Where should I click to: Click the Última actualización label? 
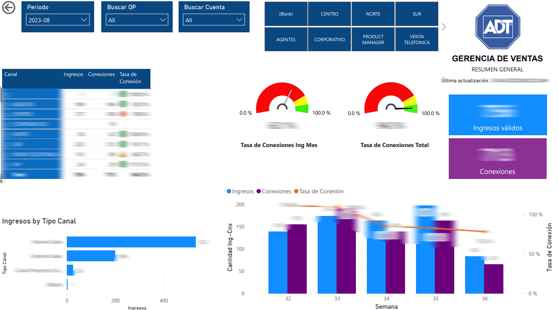click(465, 80)
